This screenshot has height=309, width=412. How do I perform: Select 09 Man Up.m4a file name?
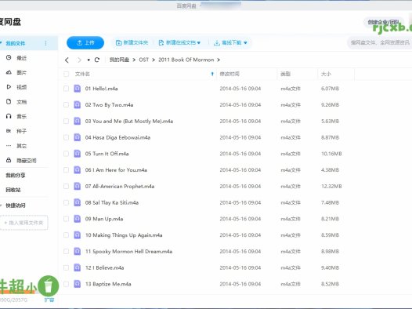click(x=104, y=219)
